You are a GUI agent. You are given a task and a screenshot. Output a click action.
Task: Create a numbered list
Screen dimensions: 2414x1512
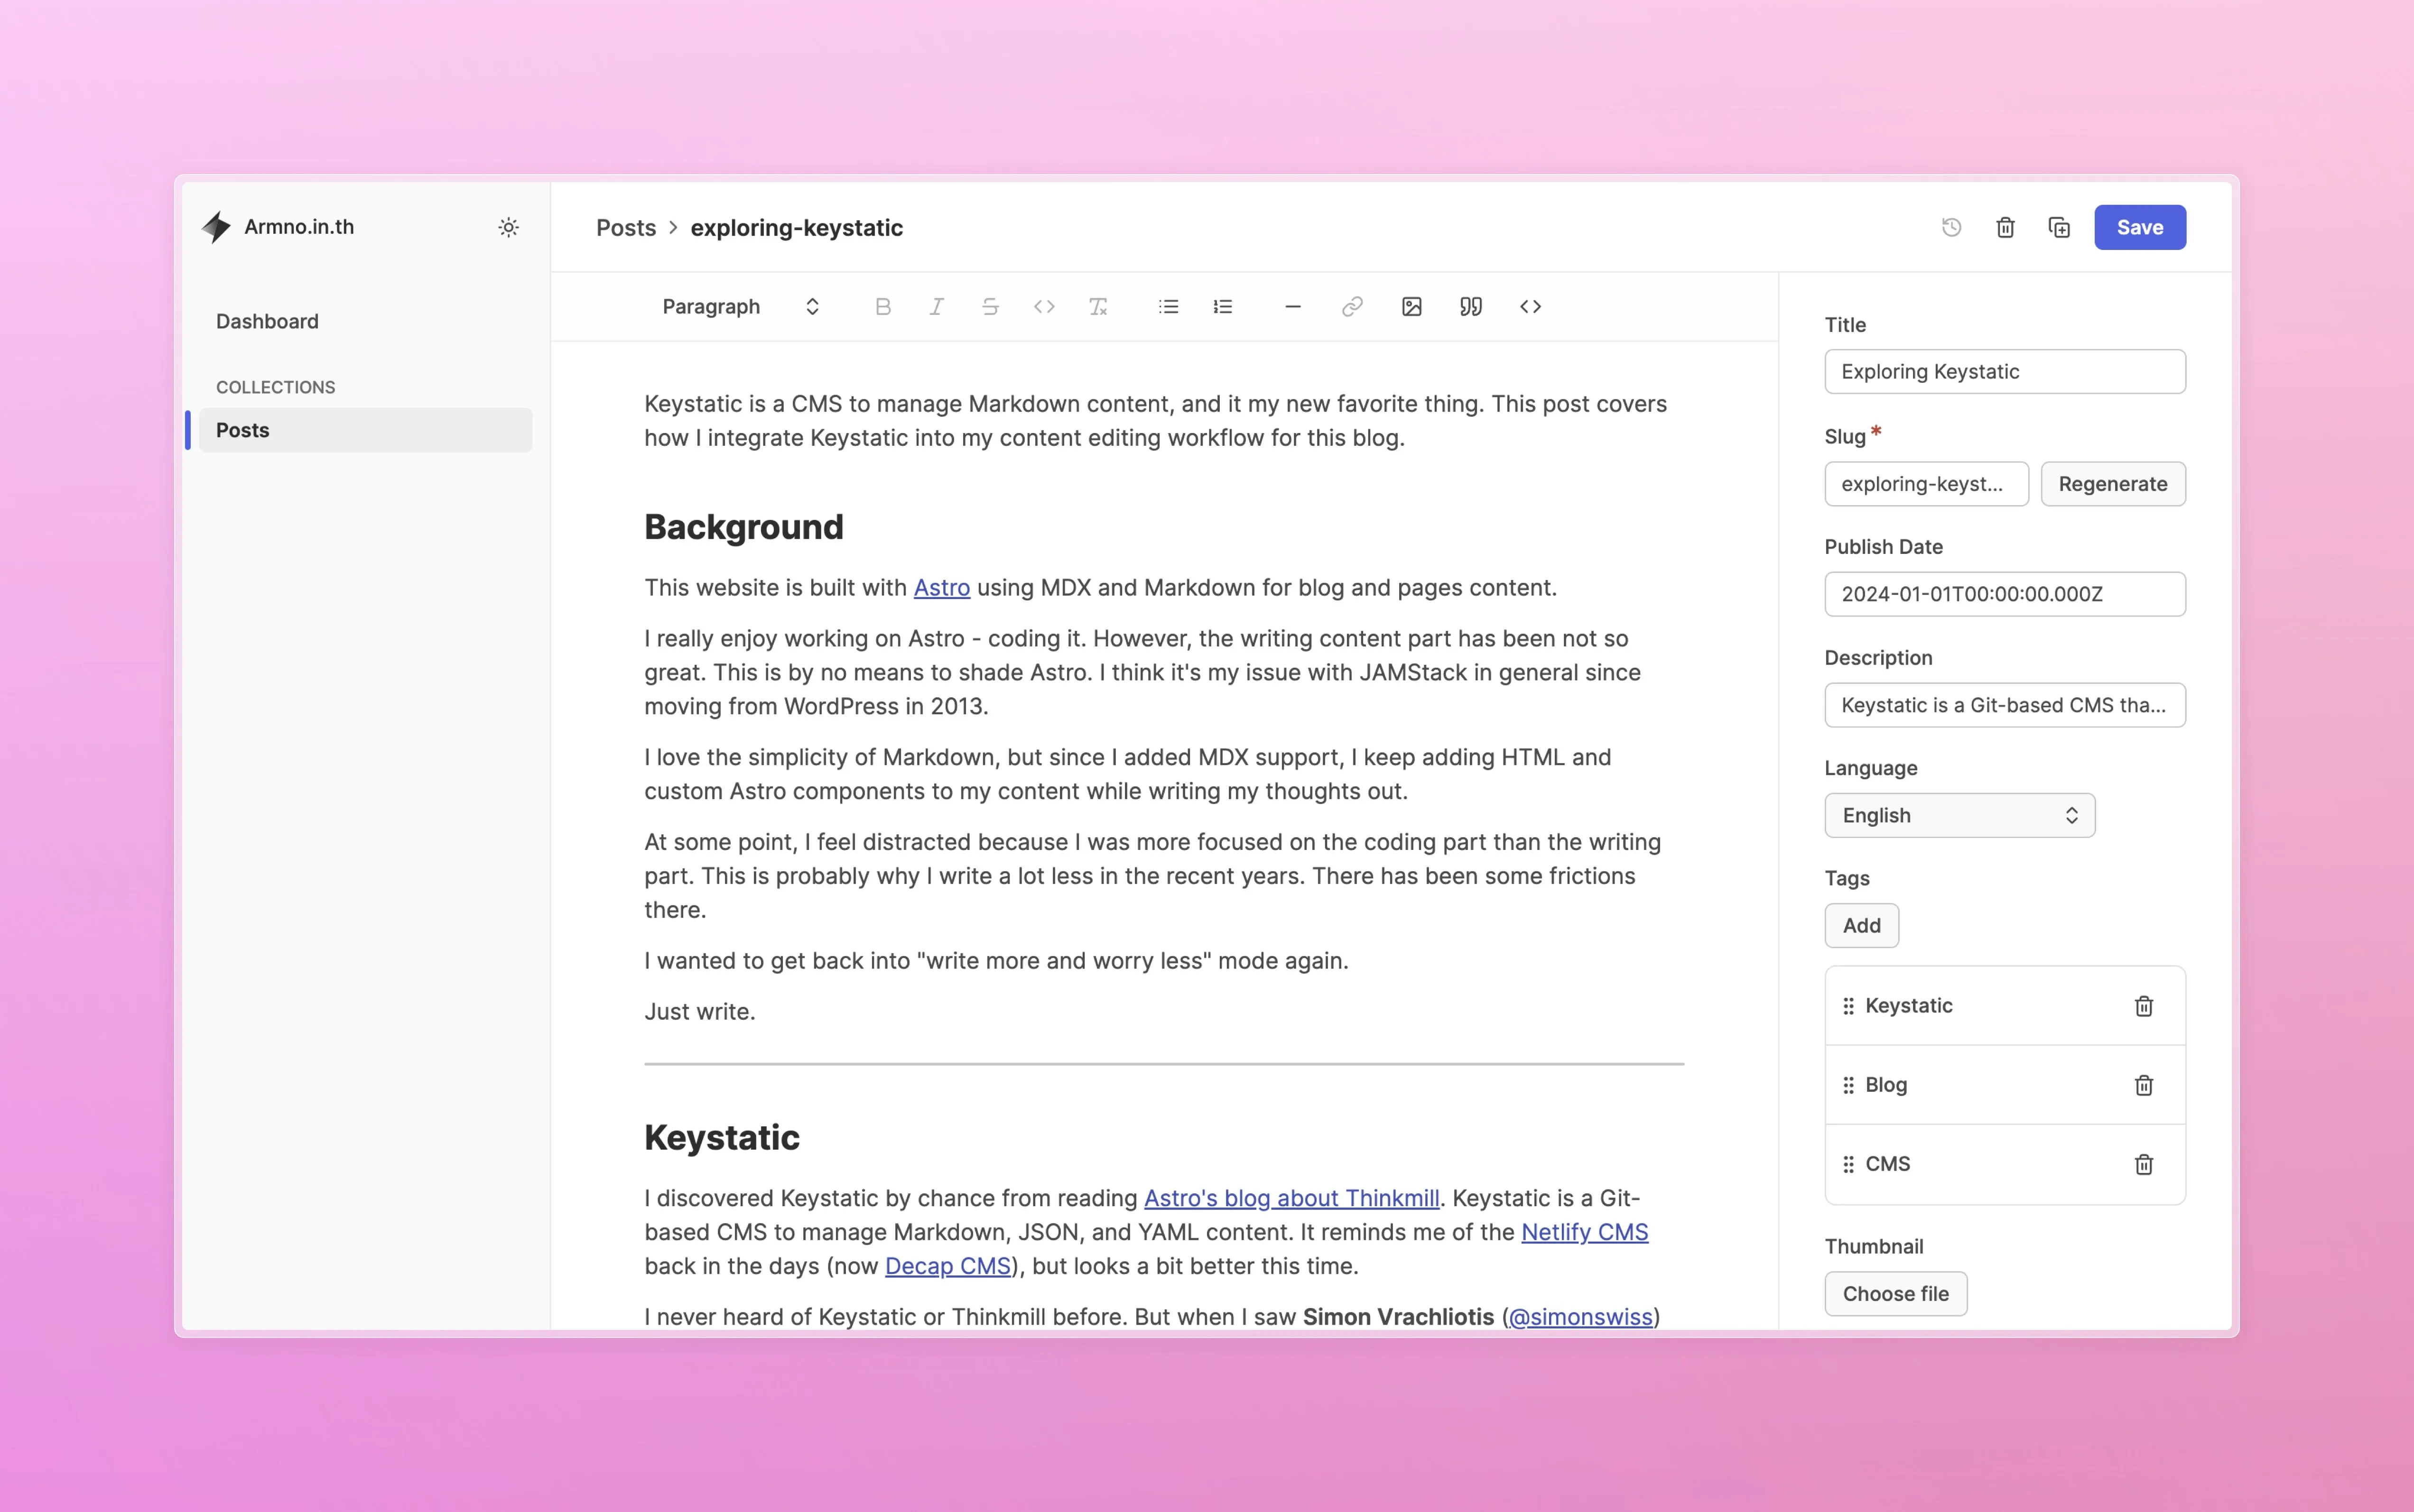pyautogui.click(x=1222, y=307)
